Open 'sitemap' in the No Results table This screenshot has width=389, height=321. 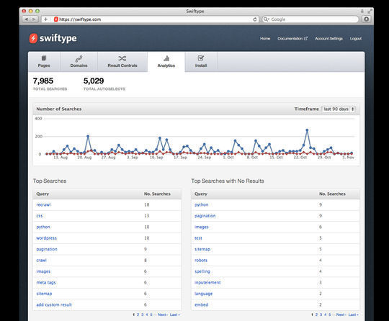coord(202,249)
